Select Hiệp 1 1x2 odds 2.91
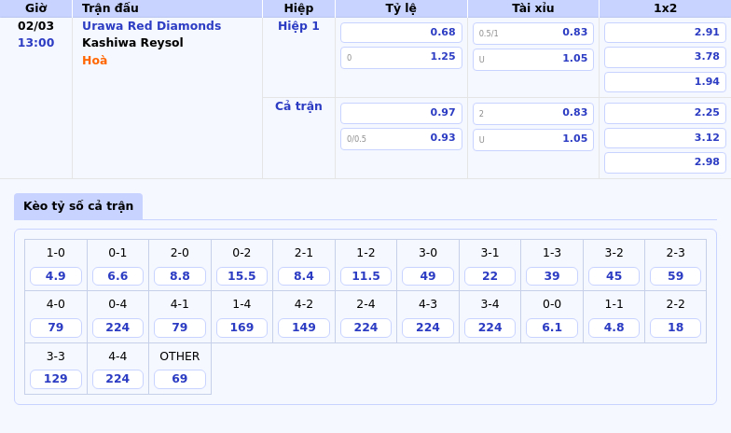 [666, 33]
